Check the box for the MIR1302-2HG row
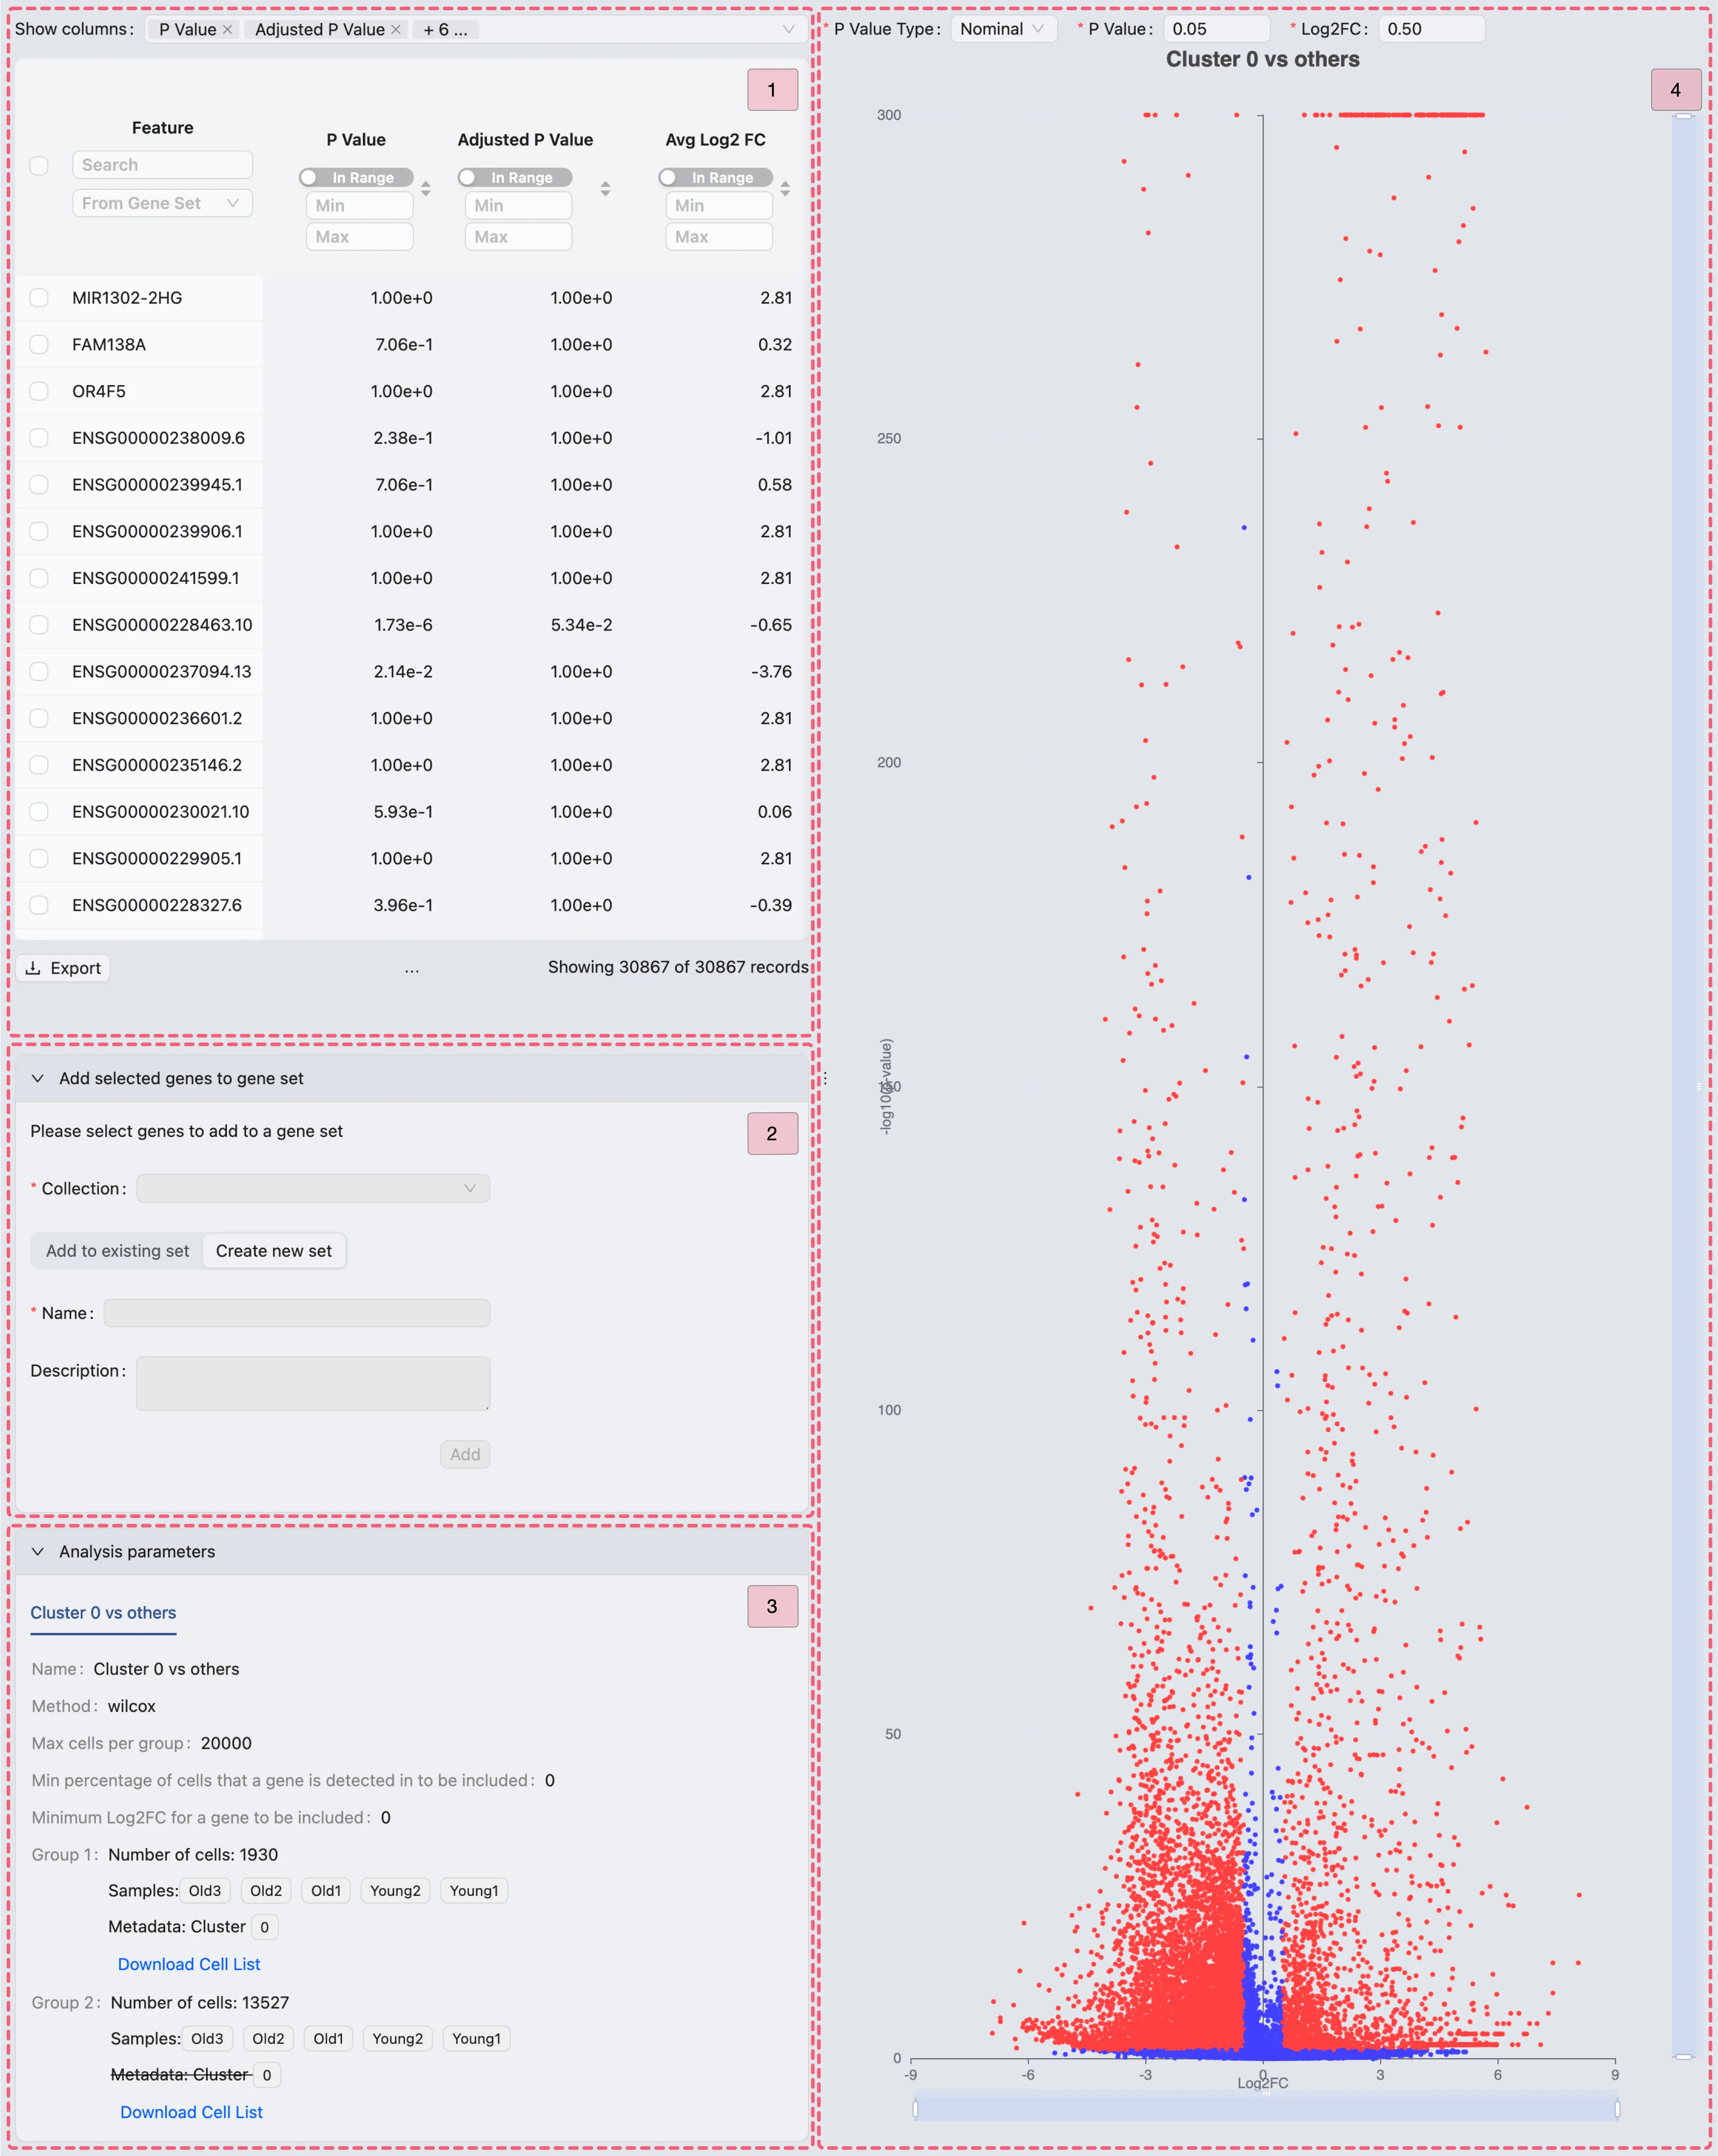 pos(39,297)
